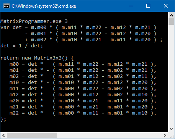
Task: Click empty vertical scrollbar track below thumb
Action: pos(171,75)
